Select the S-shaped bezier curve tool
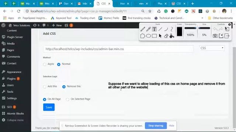 point(172,29)
